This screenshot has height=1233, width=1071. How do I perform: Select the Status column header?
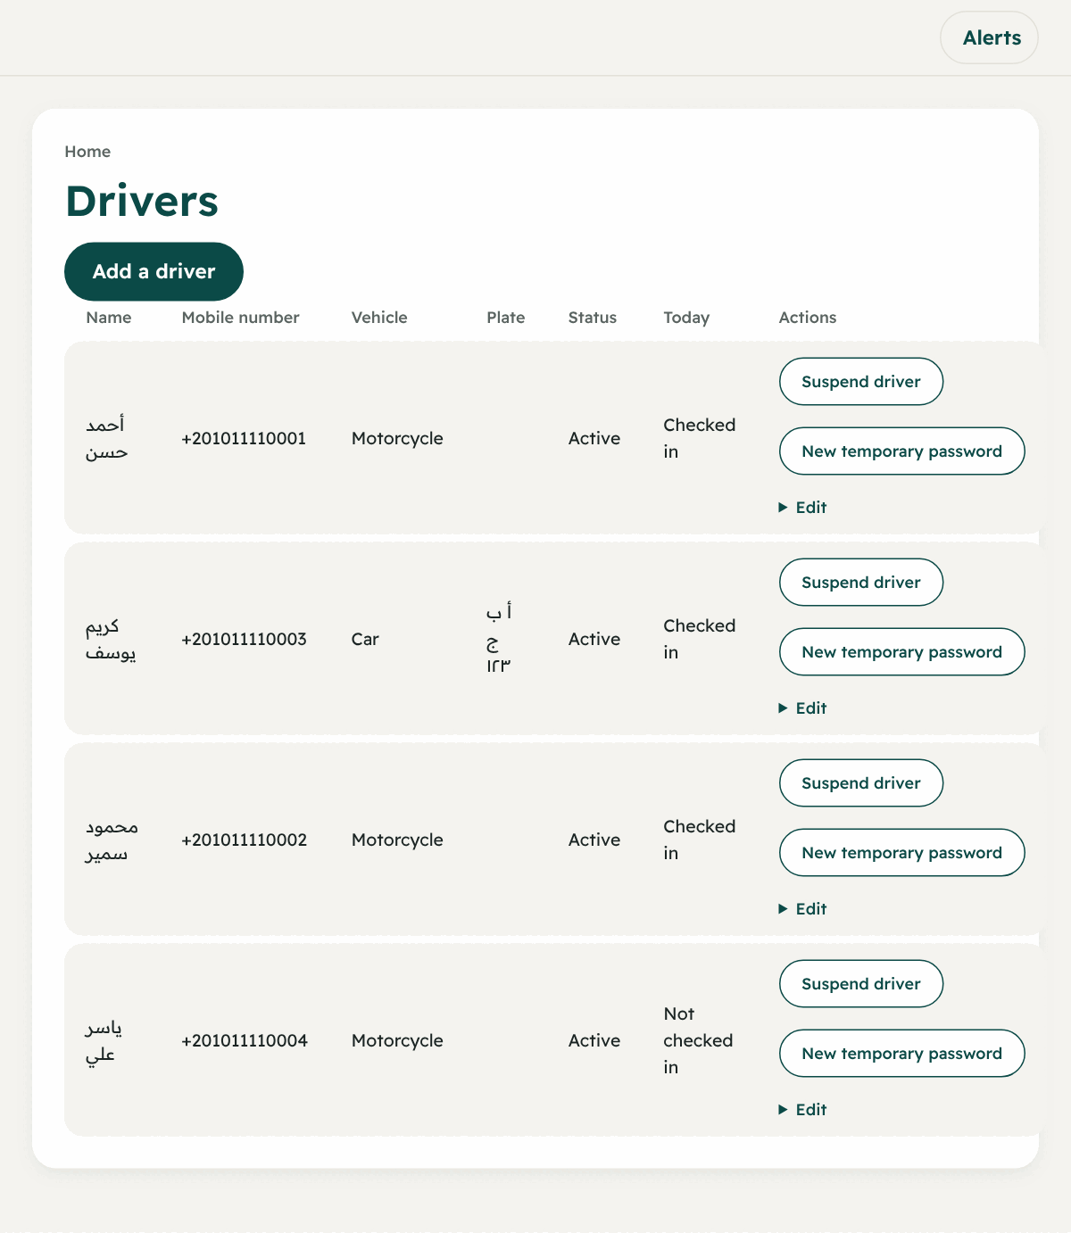(x=593, y=318)
